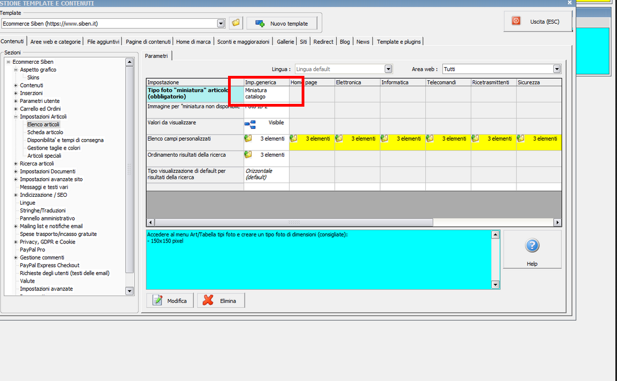Click grid horizontal scrollbar right arrow
The height and width of the screenshot is (381, 617).
coord(557,222)
